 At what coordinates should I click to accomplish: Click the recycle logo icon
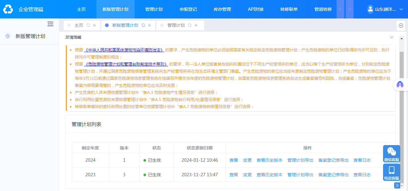(8, 9)
